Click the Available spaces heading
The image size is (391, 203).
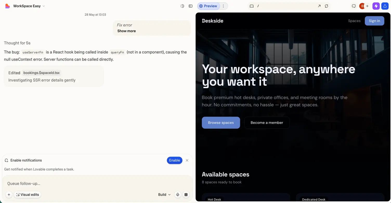click(225, 174)
